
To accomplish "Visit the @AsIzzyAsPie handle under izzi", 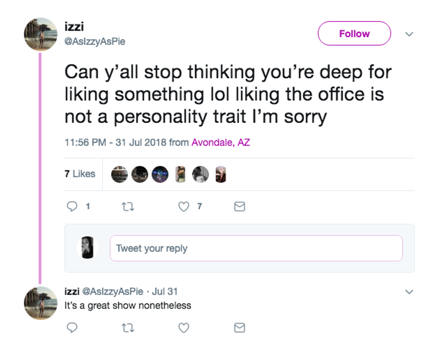I will (95, 42).
